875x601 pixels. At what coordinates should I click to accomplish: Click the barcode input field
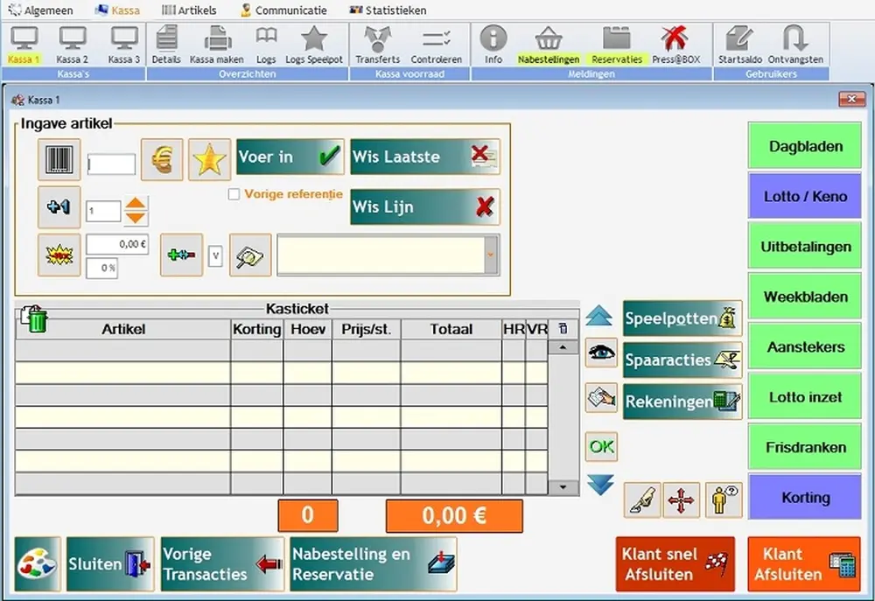tap(111, 164)
